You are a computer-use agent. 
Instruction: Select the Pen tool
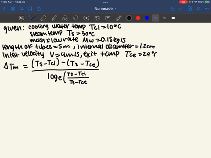33,18
